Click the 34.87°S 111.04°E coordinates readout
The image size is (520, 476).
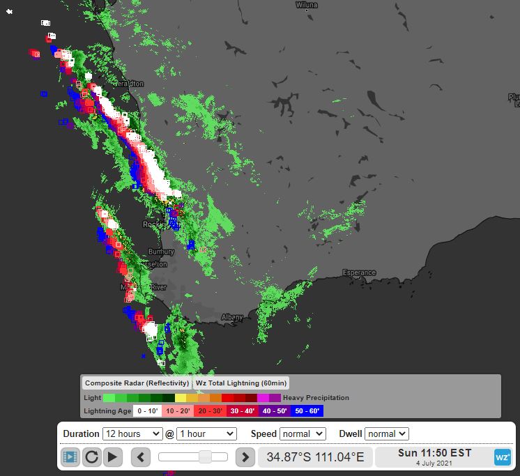pyautogui.click(x=316, y=457)
